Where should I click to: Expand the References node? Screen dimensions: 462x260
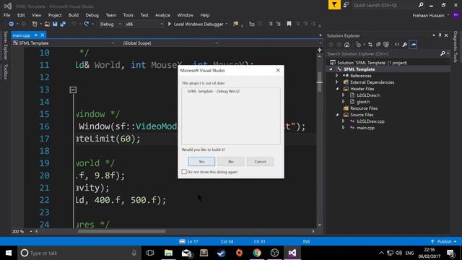(337, 76)
